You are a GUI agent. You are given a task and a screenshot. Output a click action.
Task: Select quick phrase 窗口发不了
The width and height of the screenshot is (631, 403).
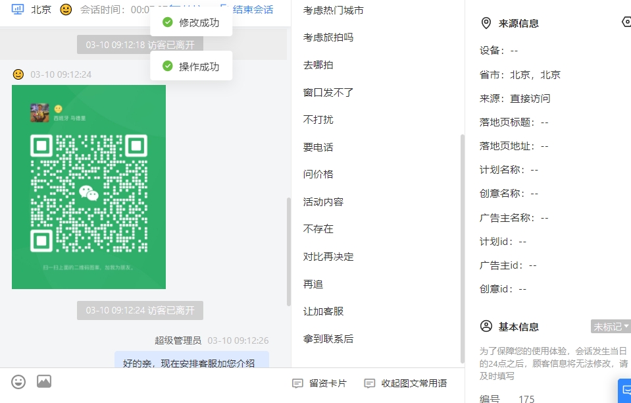328,92
